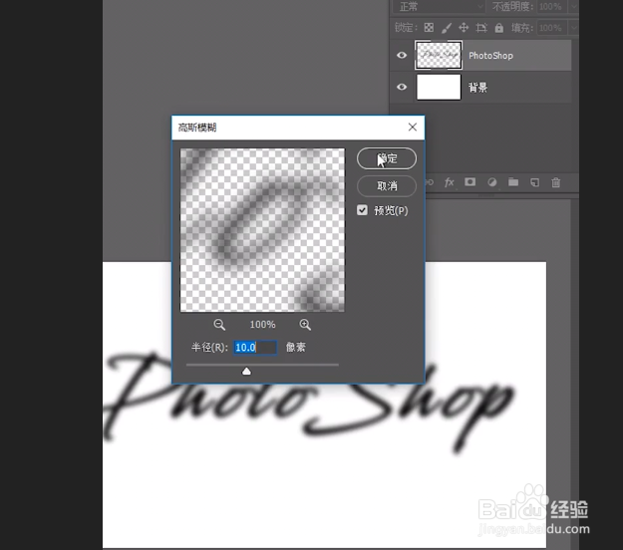Lock transparent pixels icon
This screenshot has height=550, width=623.
429,28
